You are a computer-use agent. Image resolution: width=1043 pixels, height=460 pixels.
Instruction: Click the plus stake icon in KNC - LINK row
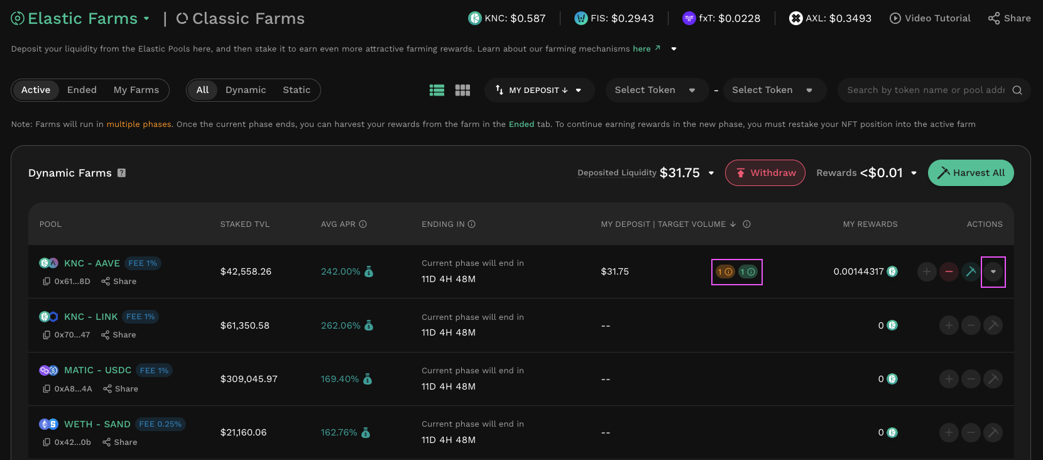pos(949,326)
